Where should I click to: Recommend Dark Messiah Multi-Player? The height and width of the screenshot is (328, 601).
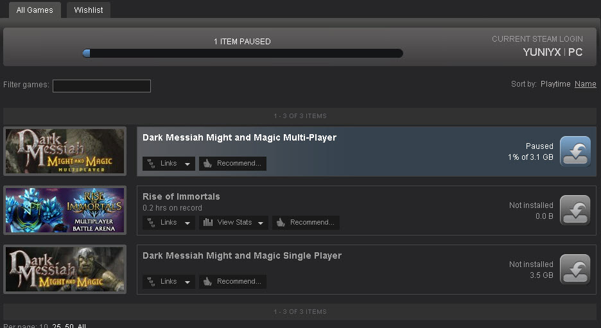pos(232,164)
